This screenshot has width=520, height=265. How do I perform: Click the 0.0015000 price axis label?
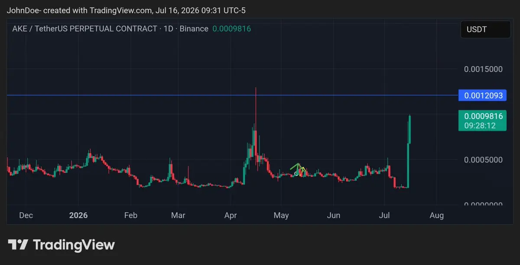pyautogui.click(x=483, y=69)
